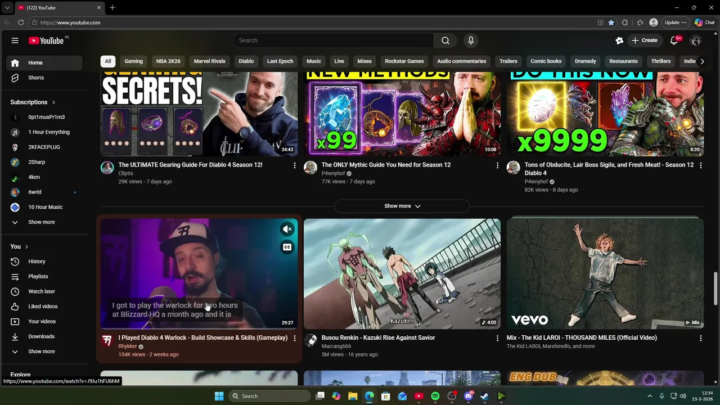Open options for THOUSAND MILES mix

(700, 338)
